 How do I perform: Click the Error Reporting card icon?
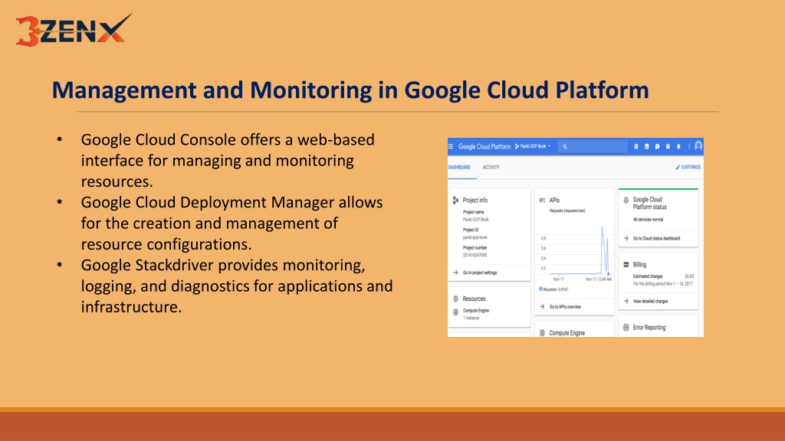626,328
